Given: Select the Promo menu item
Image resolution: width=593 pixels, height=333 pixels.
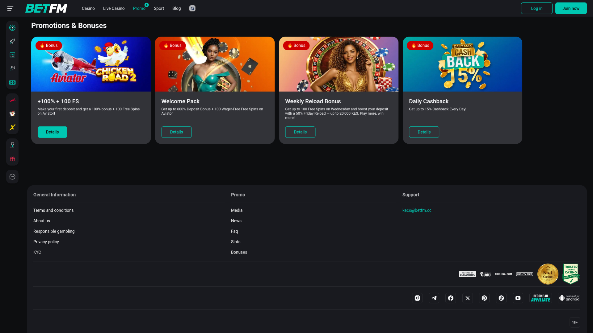Looking at the screenshot, I should [x=139, y=8].
